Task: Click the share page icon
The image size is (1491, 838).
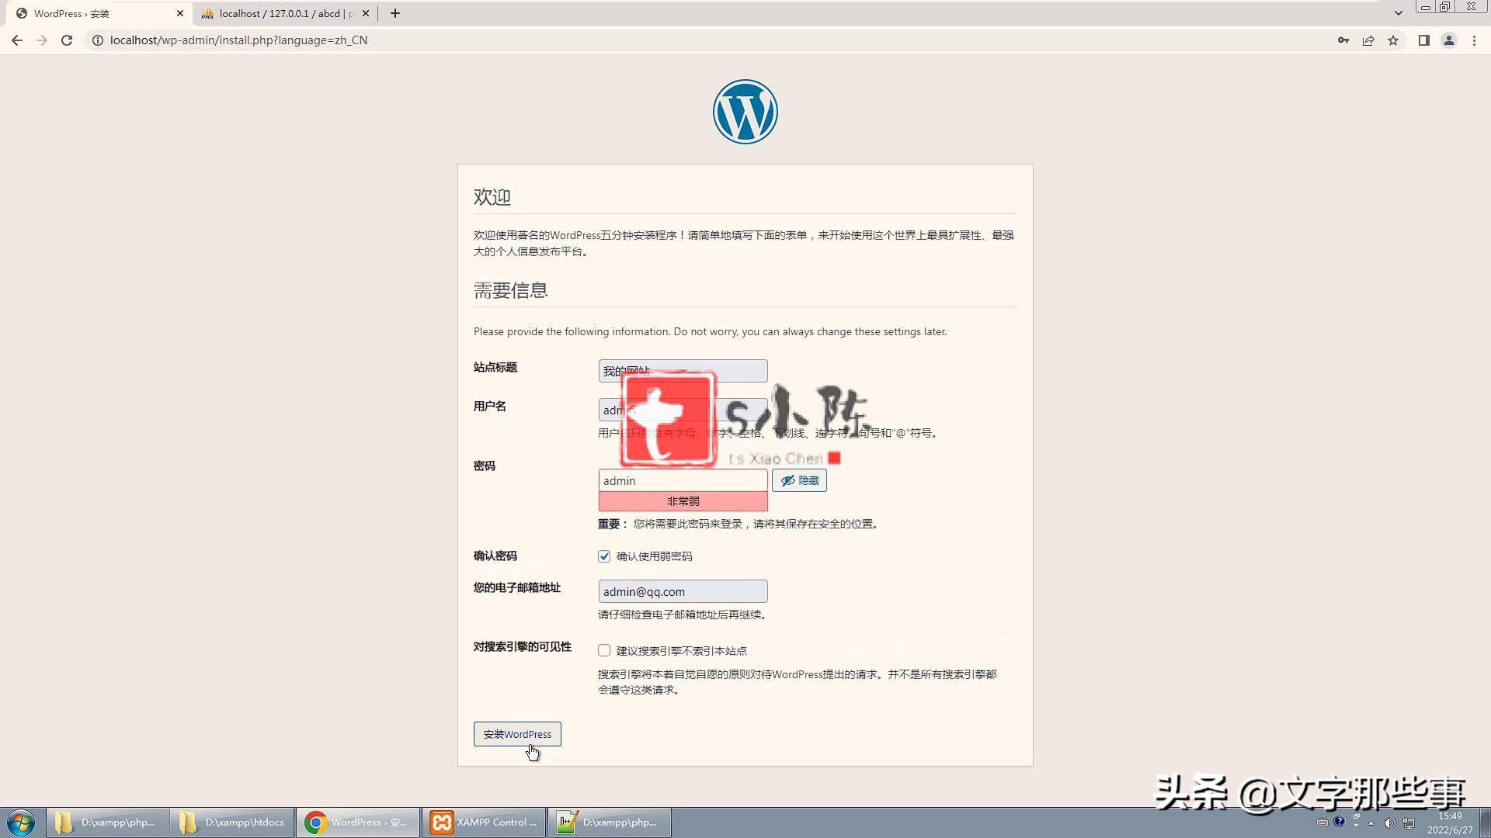Action: pos(1368,40)
